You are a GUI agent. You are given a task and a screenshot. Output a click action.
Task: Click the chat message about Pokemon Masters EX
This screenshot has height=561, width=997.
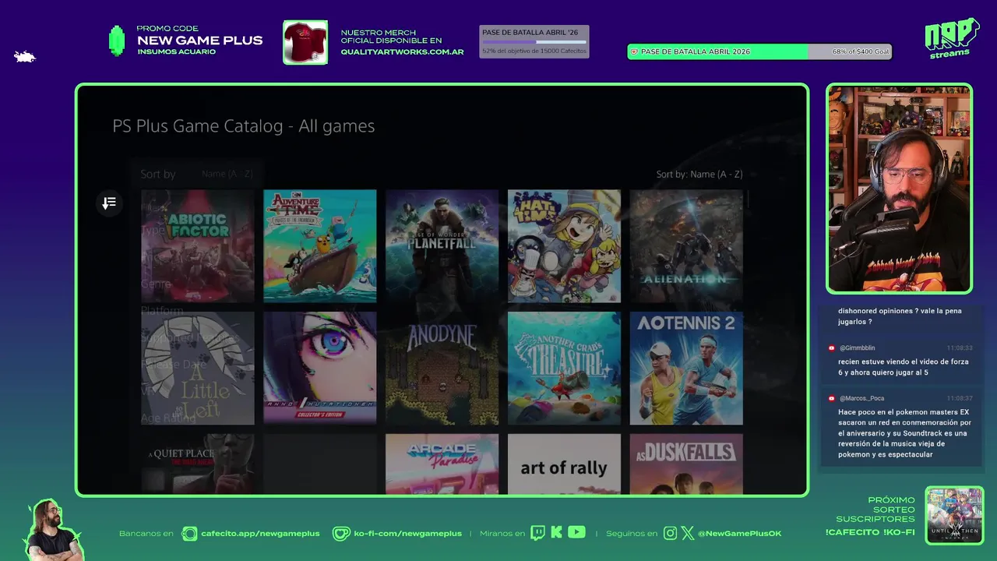point(904,433)
